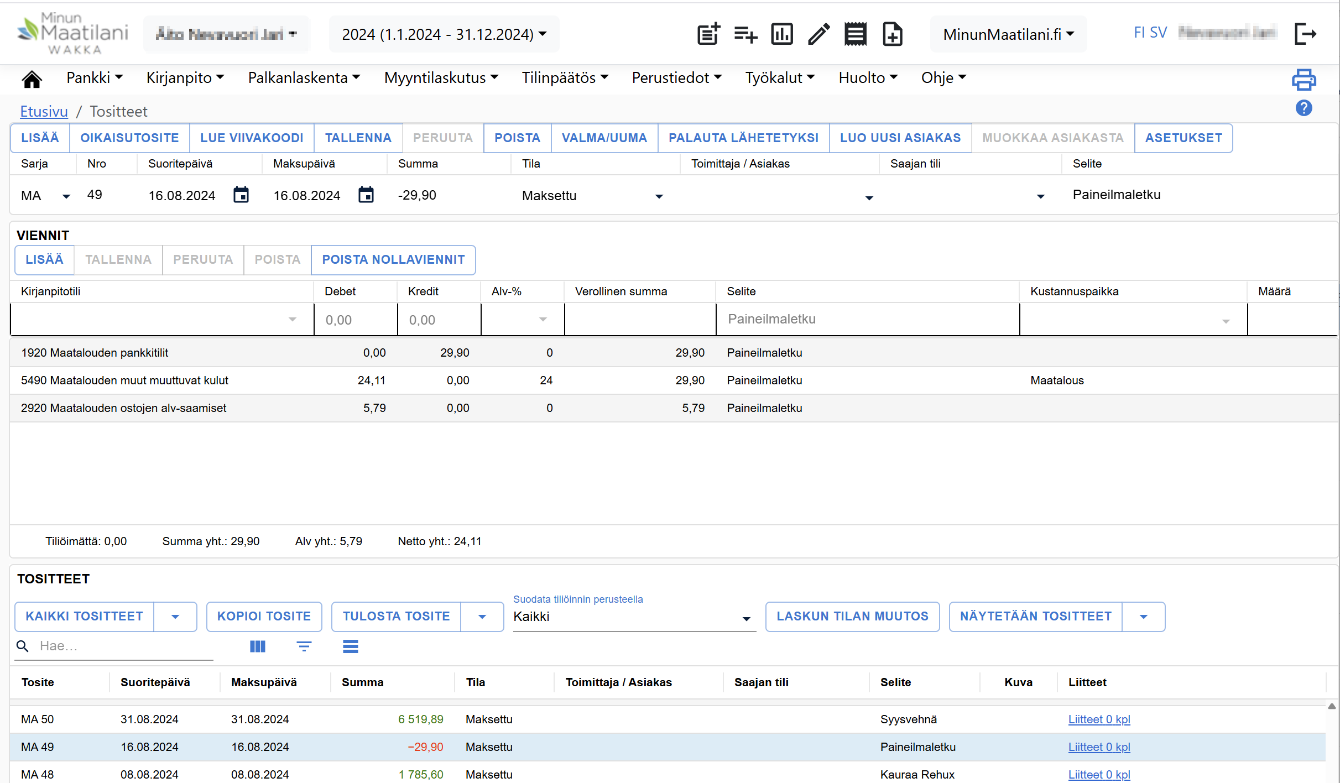Viewport: 1340px width, 783px height.
Task: Click the add file document icon
Action: click(x=892, y=34)
